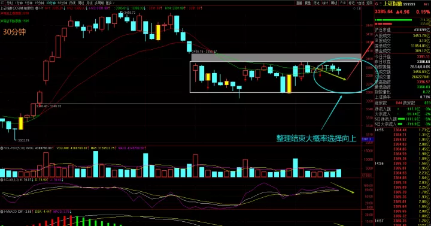This screenshot has height=226, width=431.
Task: Switch to the 月线 monthly chart
Action: coord(90,3)
